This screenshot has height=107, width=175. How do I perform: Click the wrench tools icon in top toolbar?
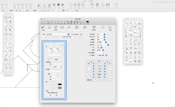tap(116, 5)
